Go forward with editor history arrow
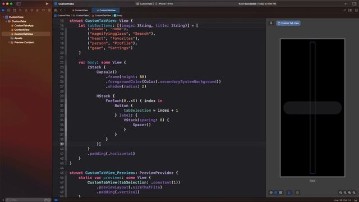Viewport: 359px width, 202px height. tap(65, 10)
